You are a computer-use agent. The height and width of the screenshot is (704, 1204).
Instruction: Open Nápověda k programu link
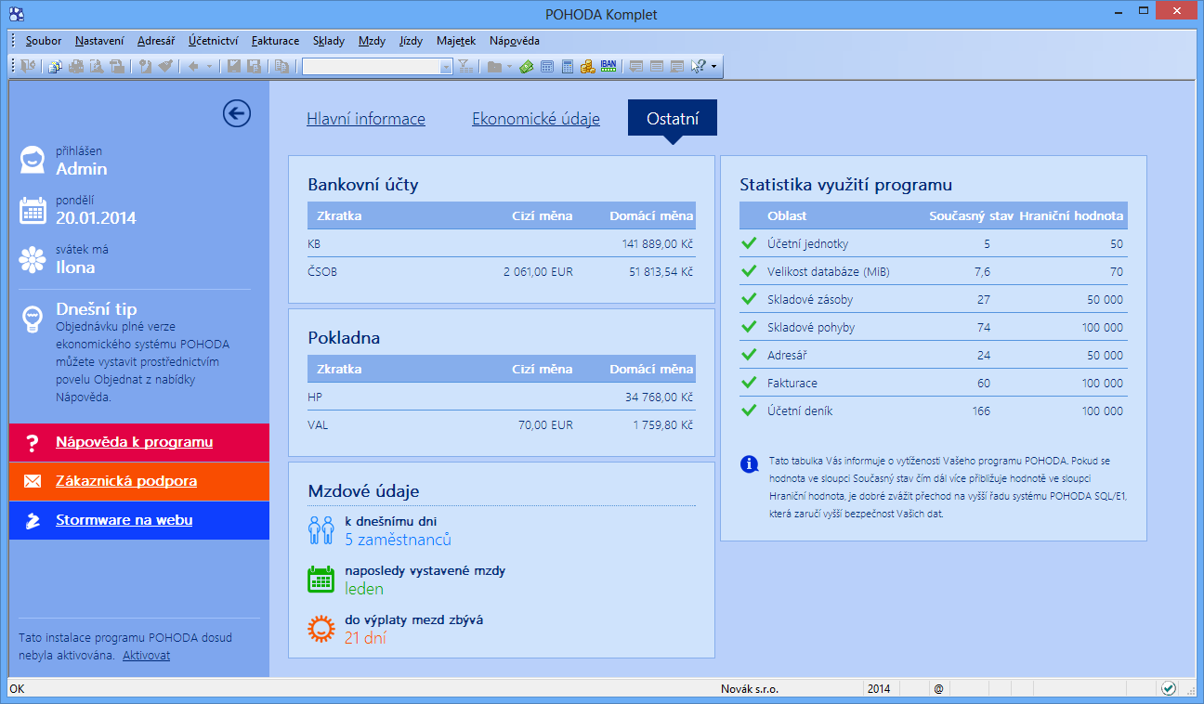coord(134,442)
